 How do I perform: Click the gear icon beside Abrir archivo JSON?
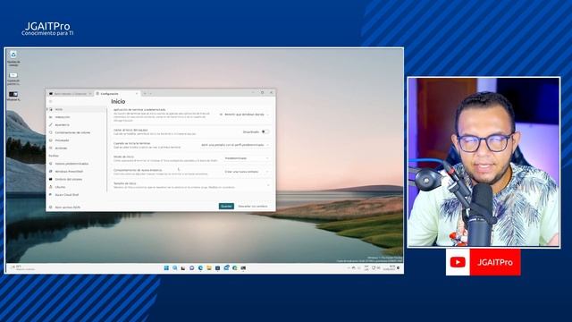pyautogui.click(x=51, y=207)
